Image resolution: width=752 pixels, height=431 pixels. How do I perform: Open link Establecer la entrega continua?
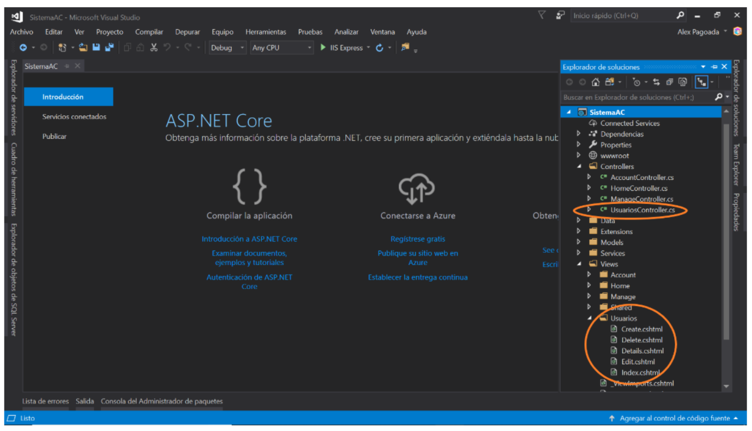[418, 277]
